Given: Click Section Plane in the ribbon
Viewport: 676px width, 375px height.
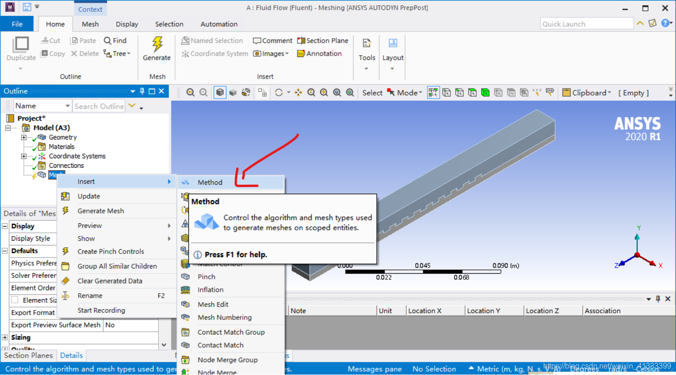Looking at the screenshot, I should (322, 41).
